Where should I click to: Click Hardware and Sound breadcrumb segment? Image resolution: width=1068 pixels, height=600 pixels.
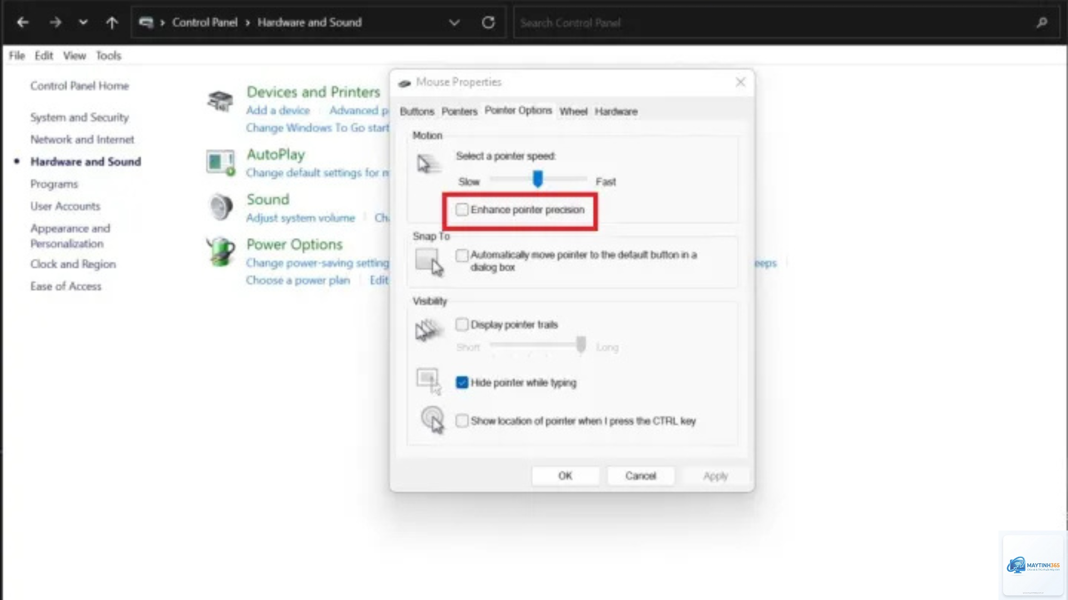pos(309,22)
